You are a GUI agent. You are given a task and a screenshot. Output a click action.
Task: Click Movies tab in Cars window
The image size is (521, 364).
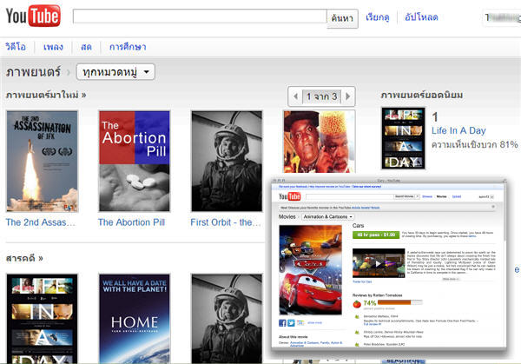[441, 197]
